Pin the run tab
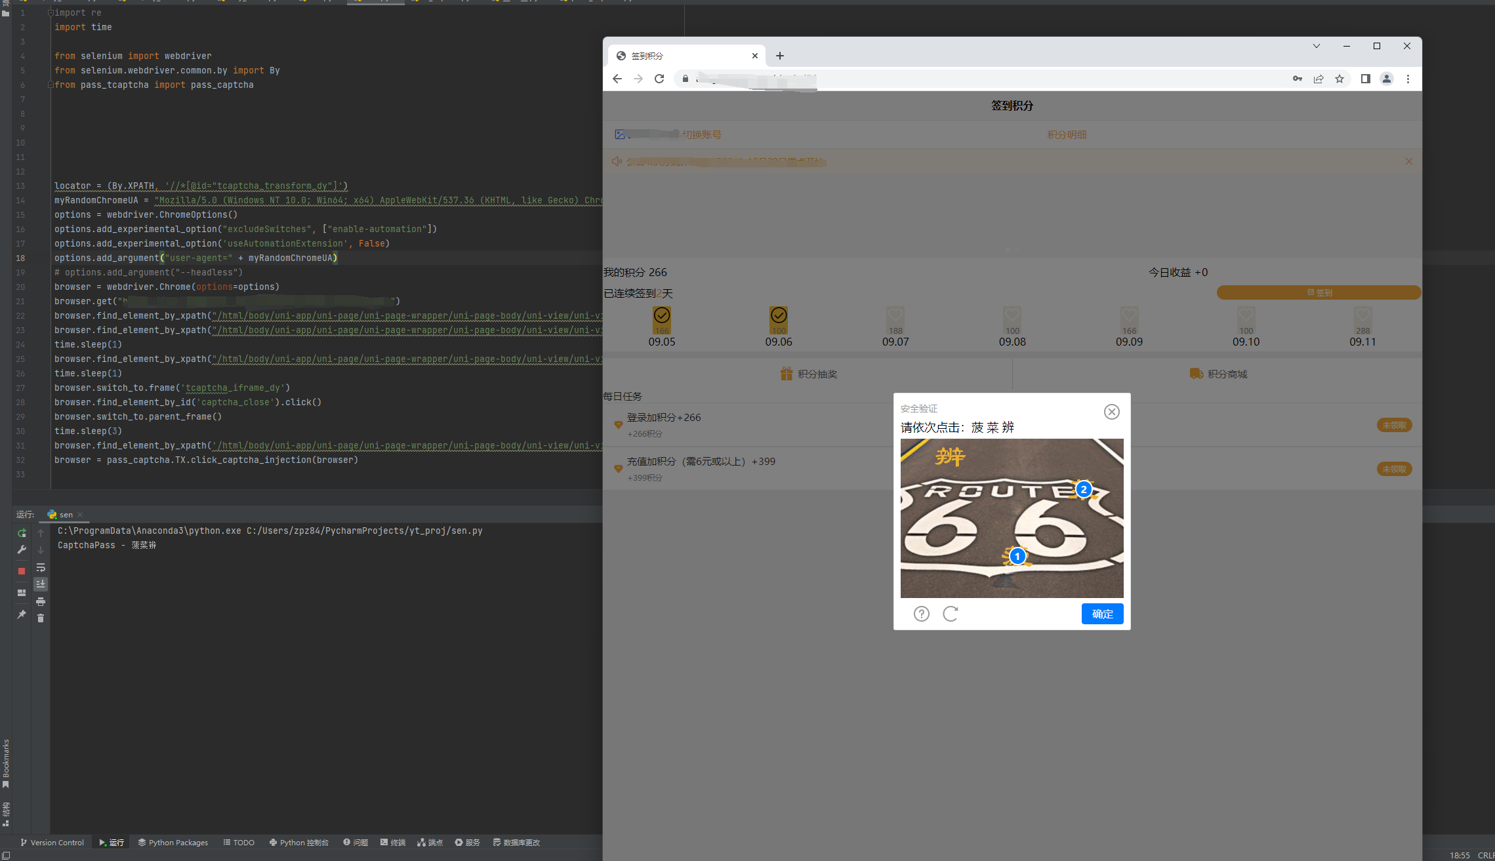1495x861 pixels. [x=22, y=614]
